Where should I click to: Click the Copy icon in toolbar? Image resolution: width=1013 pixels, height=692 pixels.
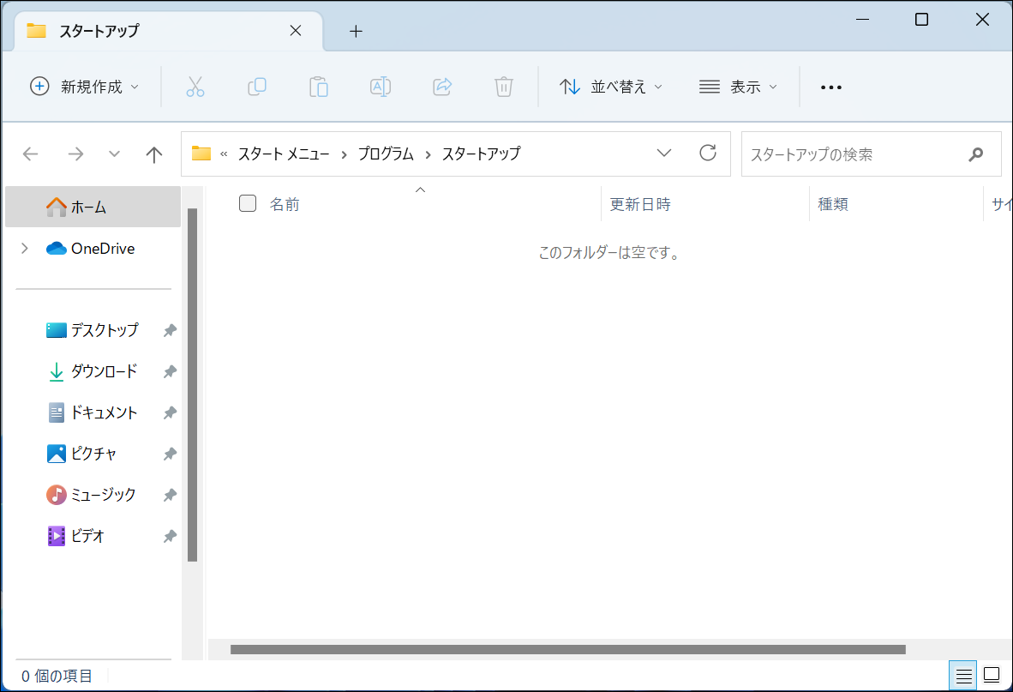[x=257, y=87]
